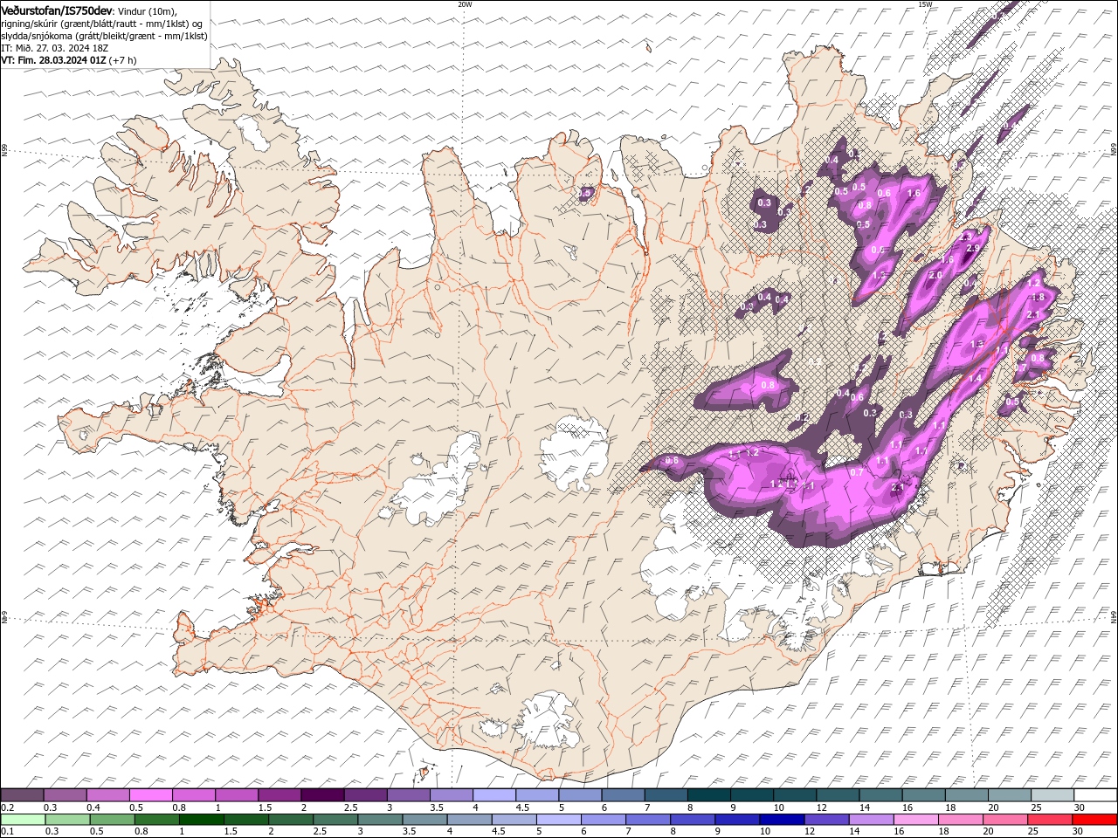Screen dimensions: 1118x838
Task: Click white top legend swatch at 30
Action: point(1094,795)
